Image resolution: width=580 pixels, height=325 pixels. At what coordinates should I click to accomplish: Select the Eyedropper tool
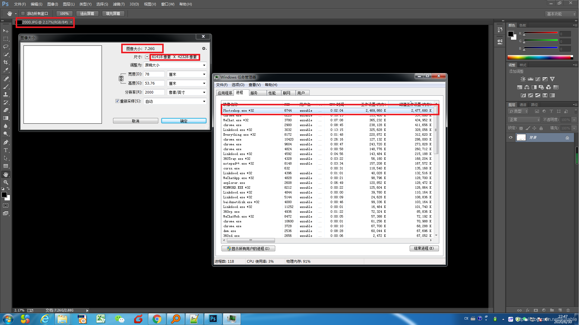[6, 70]
